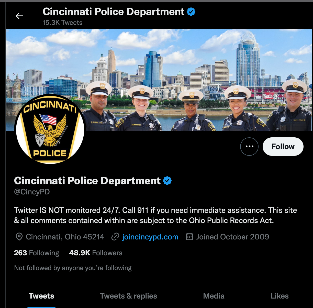Click the verified badge in the top header
313x308 pixels.
pos(191,12)
